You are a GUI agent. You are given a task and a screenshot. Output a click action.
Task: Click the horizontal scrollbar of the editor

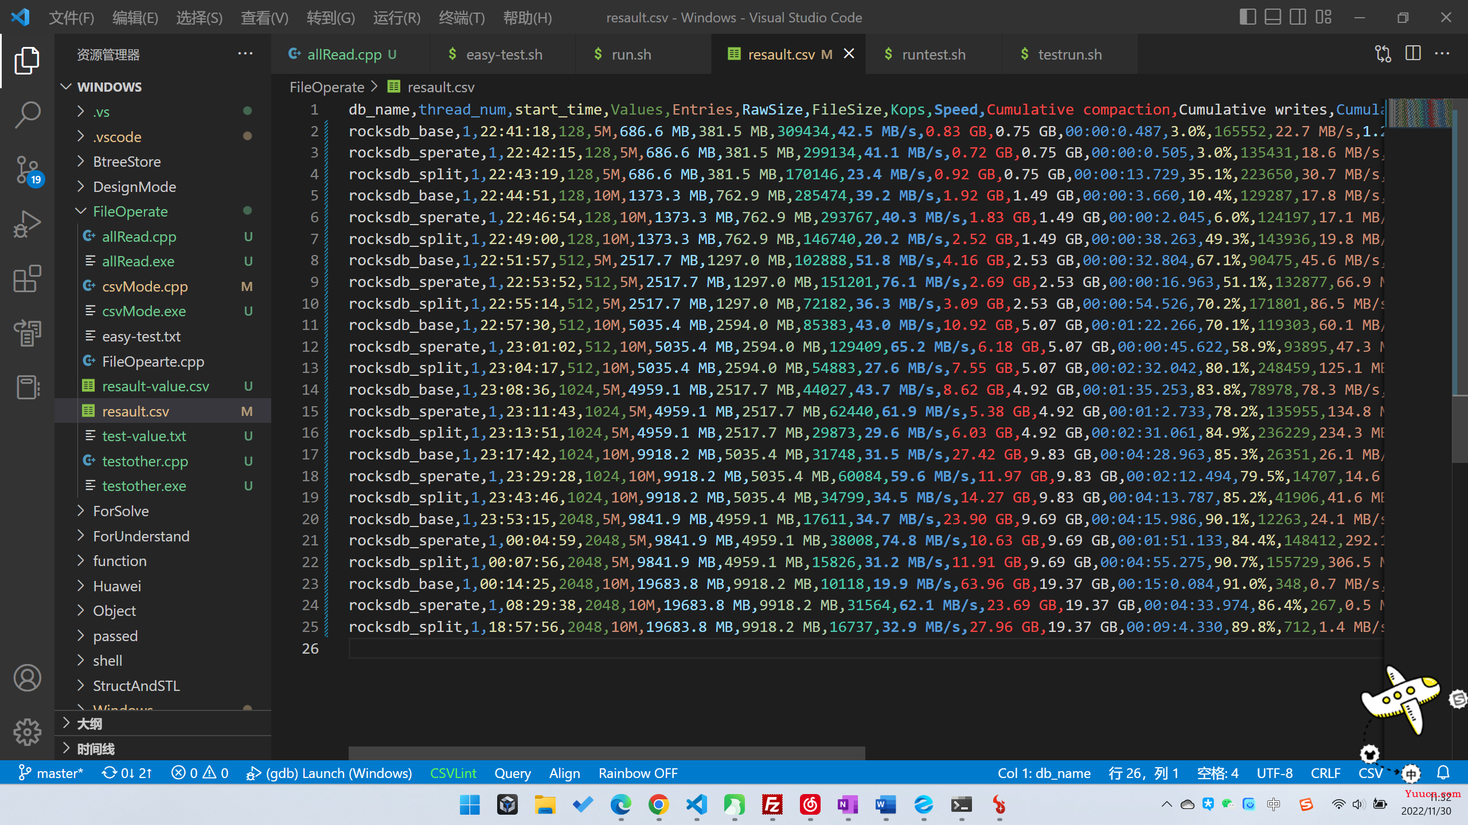click(x=607, y=753)
